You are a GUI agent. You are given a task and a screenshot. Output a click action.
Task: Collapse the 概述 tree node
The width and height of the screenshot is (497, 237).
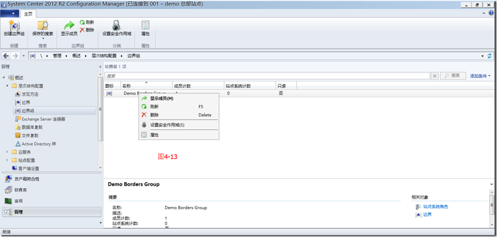pyautogui.click(x=3, y=78)
